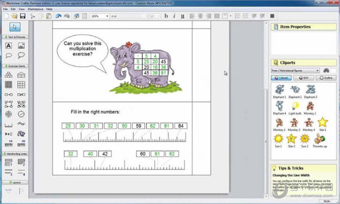Insert target circle exercise
This screenshot has width=340, height=204.
coord(8,114)
